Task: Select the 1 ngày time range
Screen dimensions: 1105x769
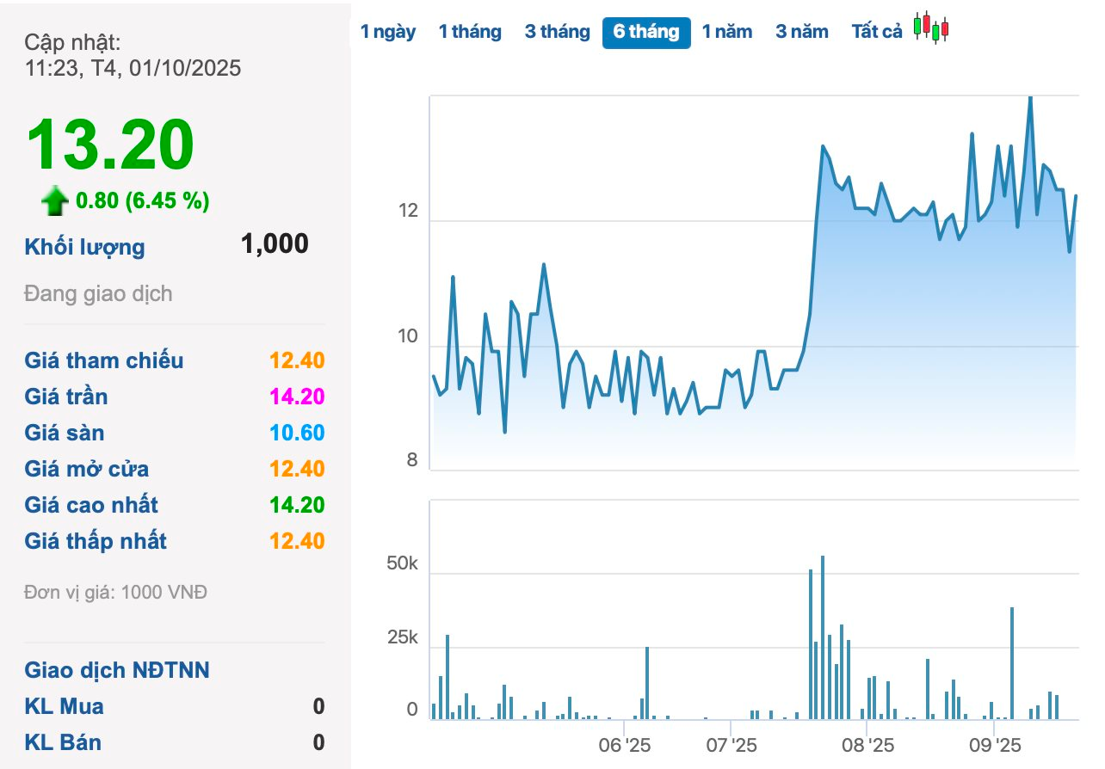Action: point(388,32)
